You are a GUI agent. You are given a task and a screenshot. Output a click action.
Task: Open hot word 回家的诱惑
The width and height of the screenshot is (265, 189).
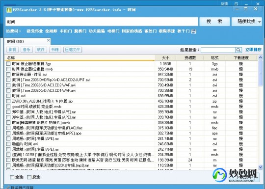coord(132,31)
